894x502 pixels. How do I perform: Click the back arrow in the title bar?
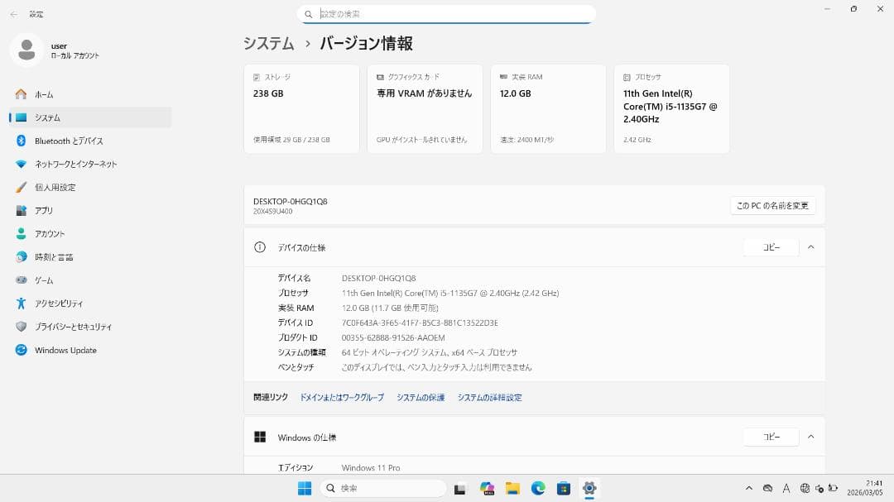tap(14, 14)
